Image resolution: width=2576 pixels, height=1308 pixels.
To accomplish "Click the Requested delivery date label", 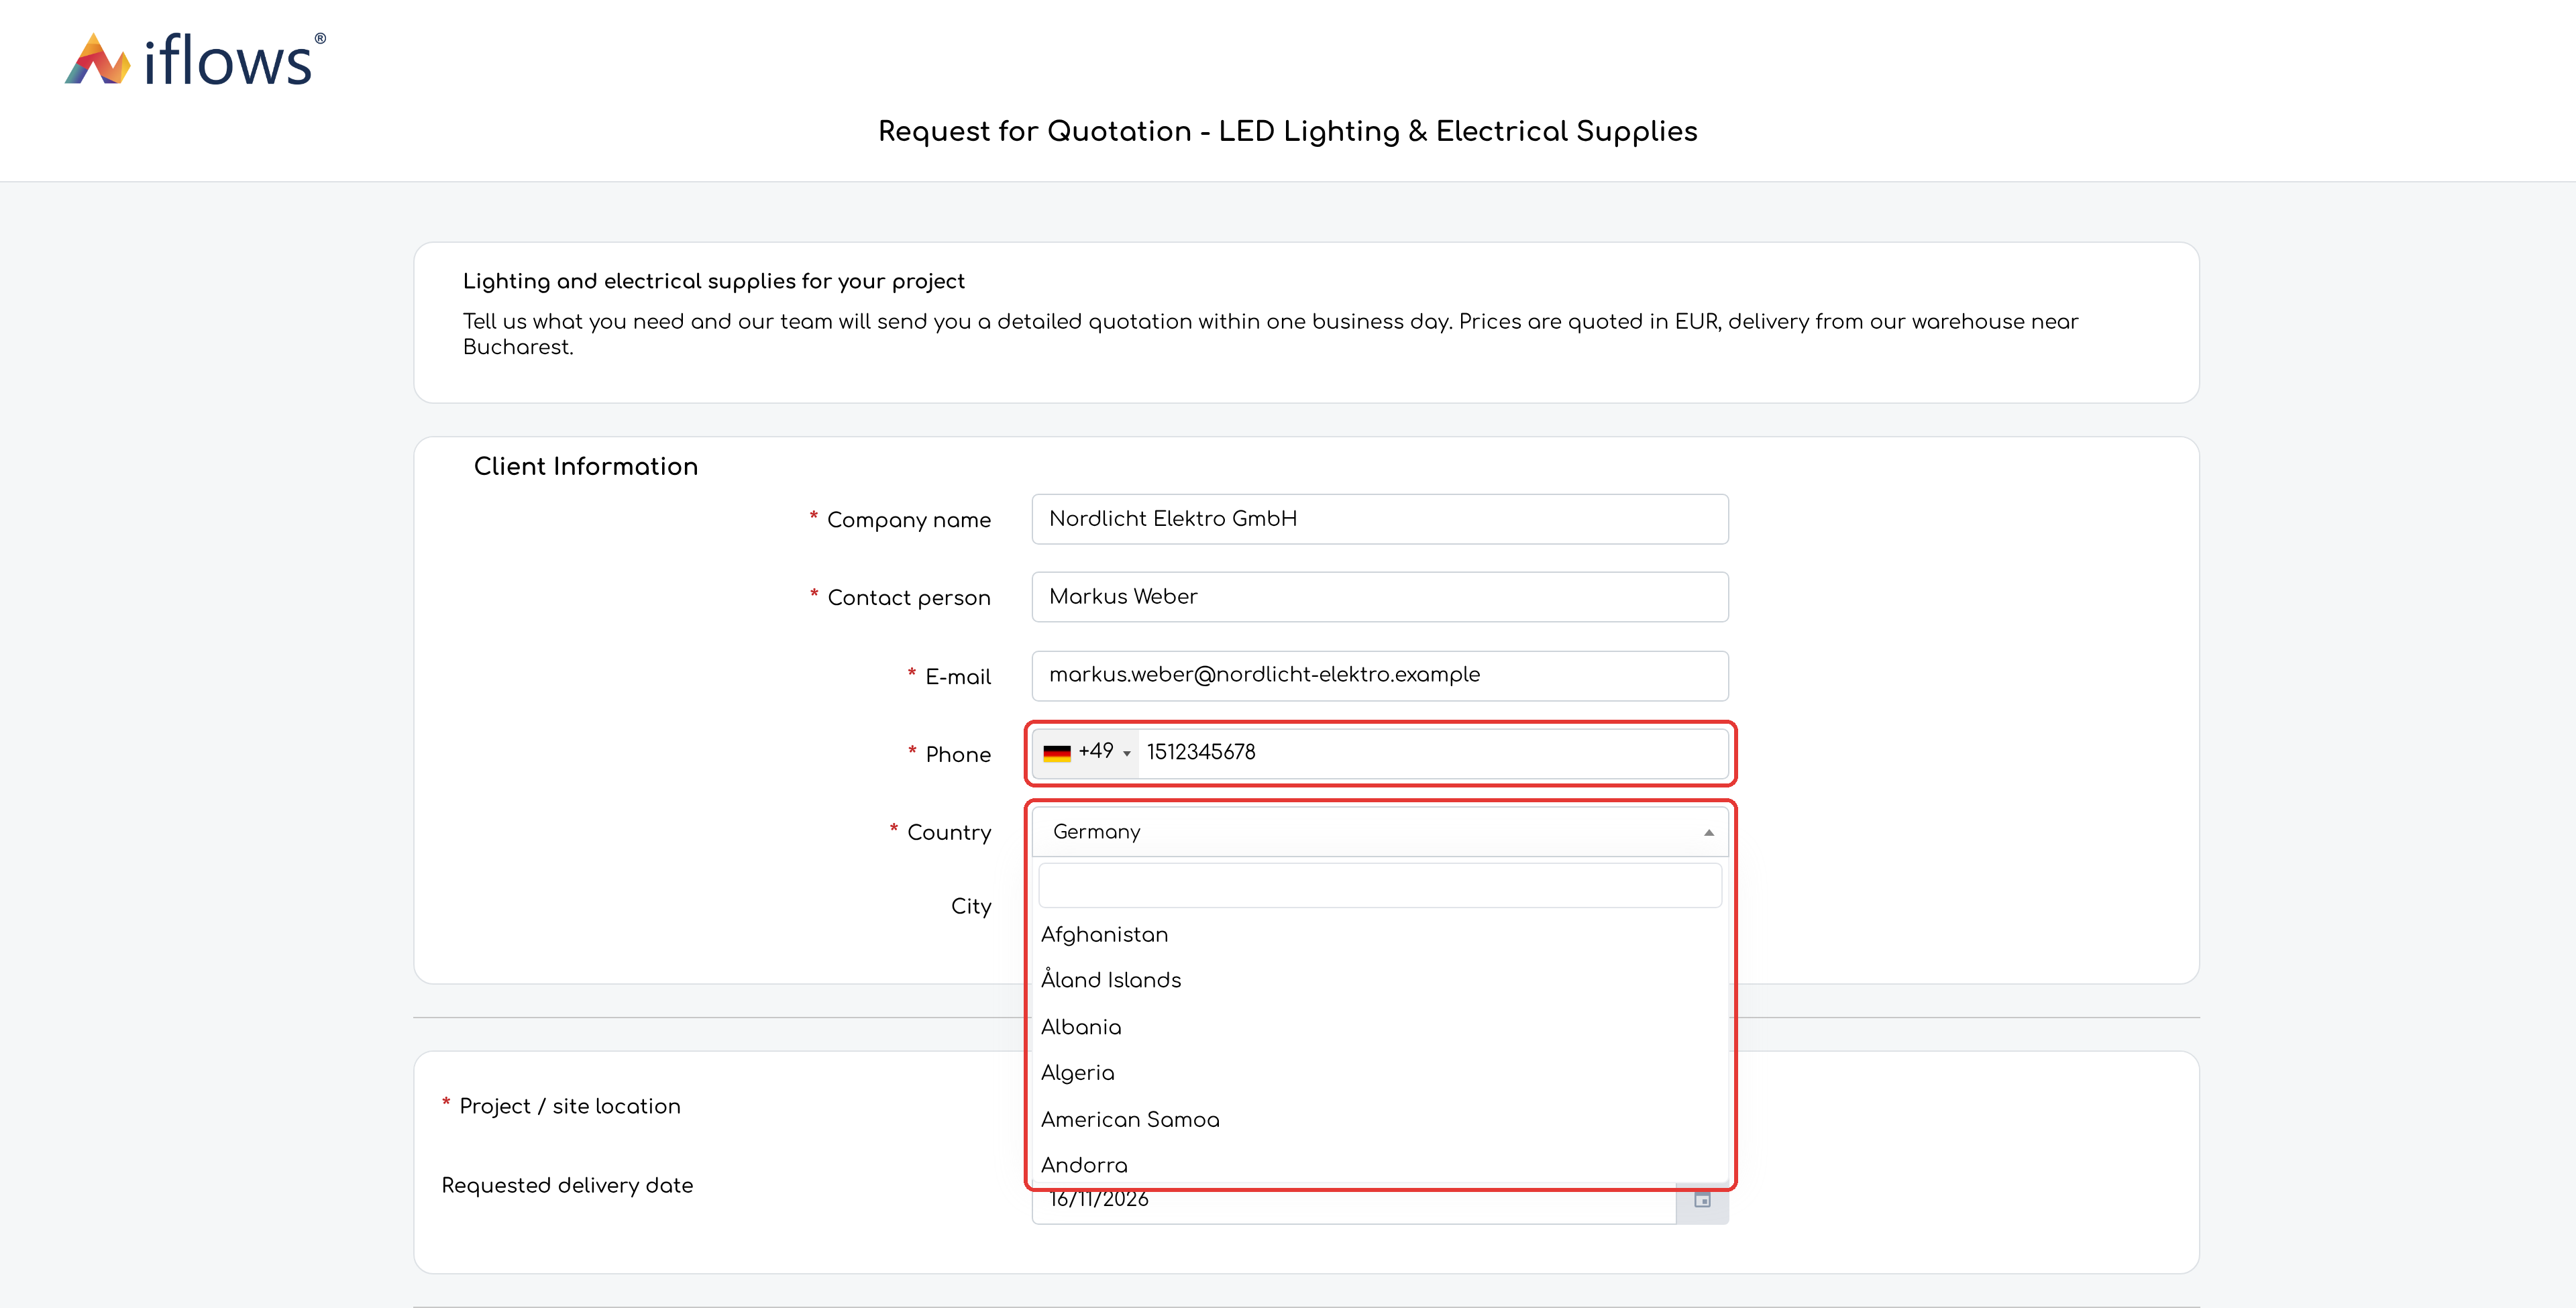I will (567, 1185).
